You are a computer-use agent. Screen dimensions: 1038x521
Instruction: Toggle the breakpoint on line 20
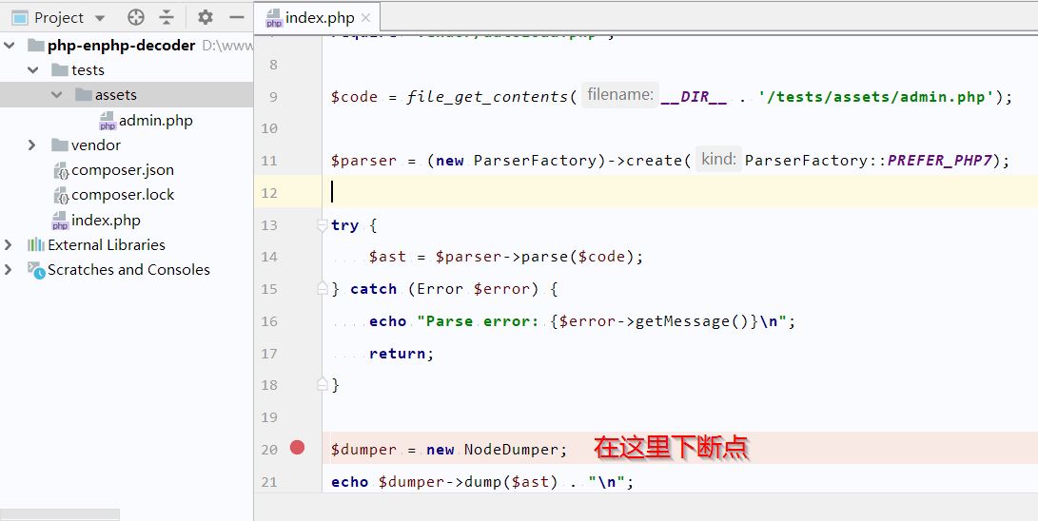coord(297,448)
